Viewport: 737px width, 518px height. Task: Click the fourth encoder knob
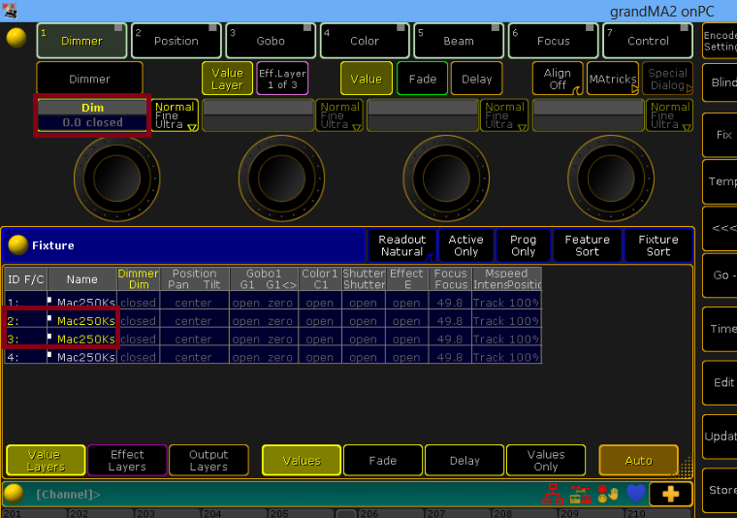click(x=611, y=178)
